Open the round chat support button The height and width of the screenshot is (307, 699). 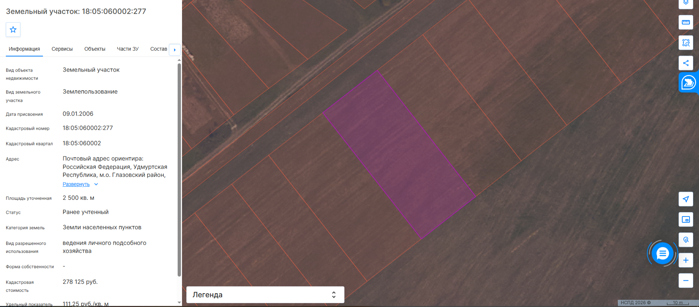663,253
